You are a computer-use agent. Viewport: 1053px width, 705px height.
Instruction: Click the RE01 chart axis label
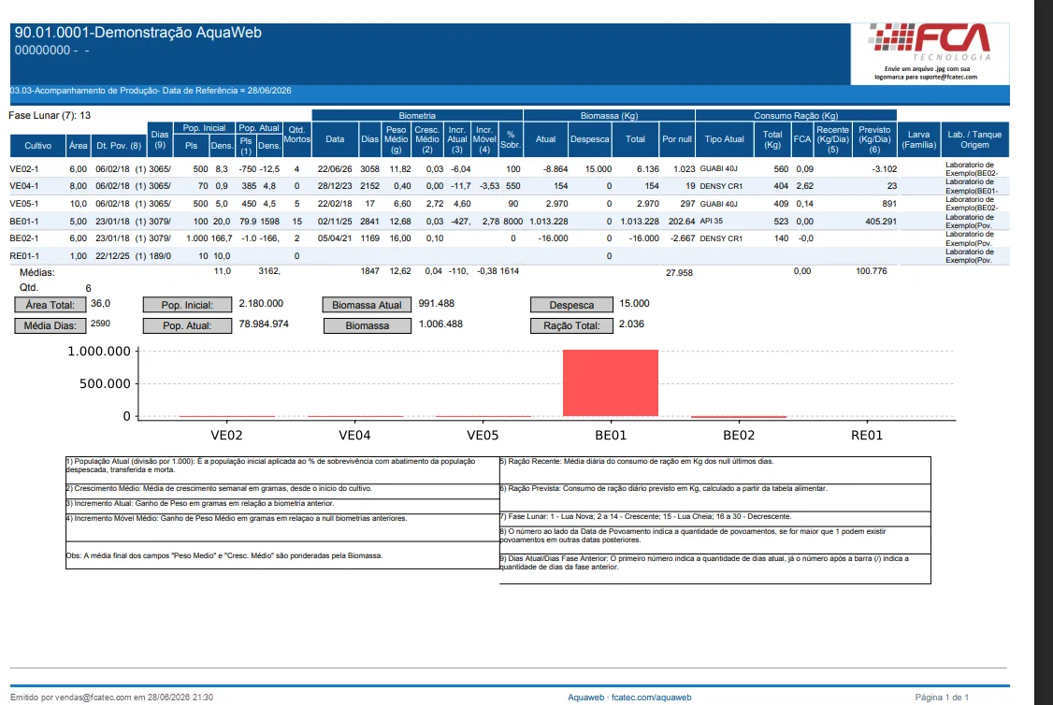[x=867, y=435]
